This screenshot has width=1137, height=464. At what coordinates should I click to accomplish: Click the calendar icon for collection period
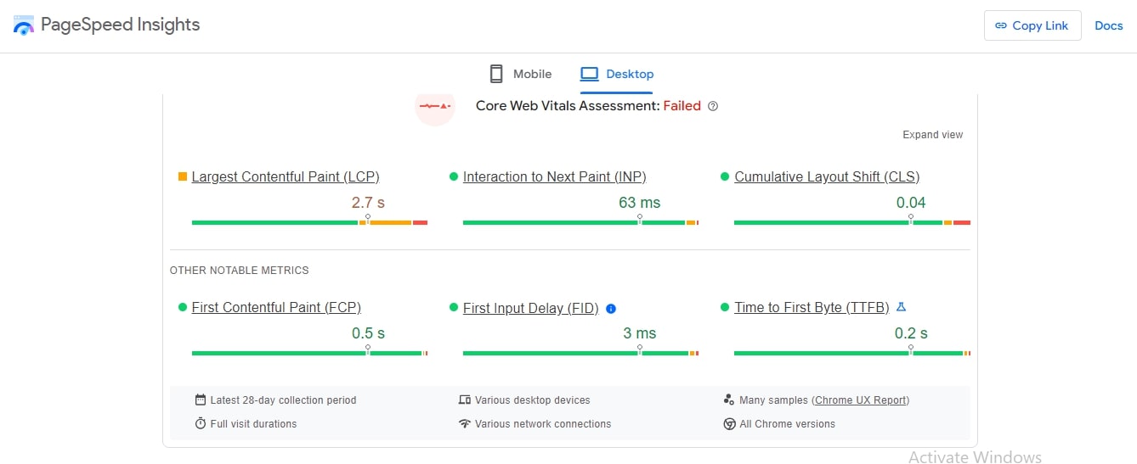pos(201,400)
